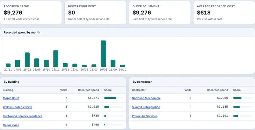The width and height of the screenshot is (255, 130).
Task: Click the 'By contractor' heading
Action: coord(142,82)
